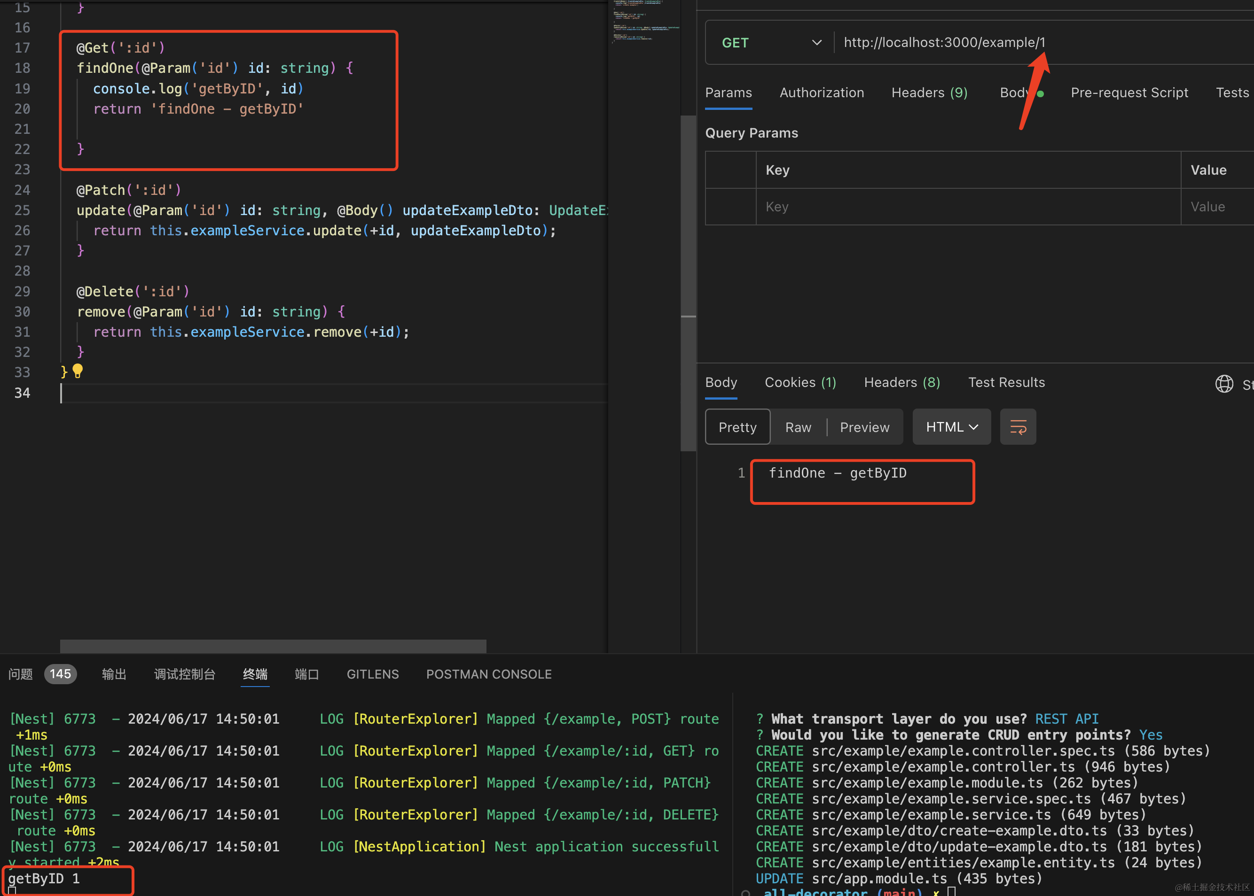
Task: Open the Tests tab
Action: click(1232, 93)
